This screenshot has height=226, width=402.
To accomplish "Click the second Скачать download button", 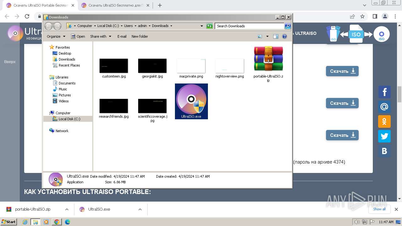I will (x=342, y=103).
